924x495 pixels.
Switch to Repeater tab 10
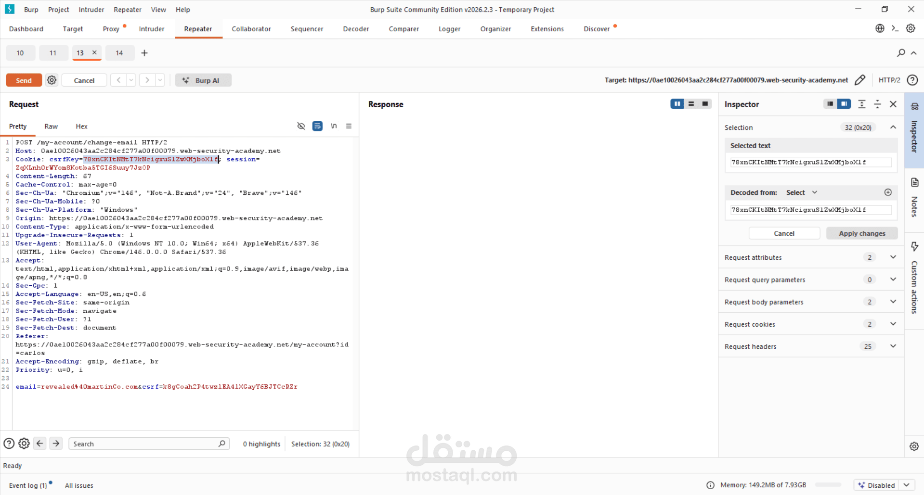coord(20,53)
